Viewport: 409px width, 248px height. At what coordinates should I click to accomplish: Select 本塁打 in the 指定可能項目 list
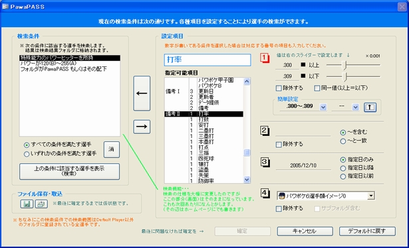pyautogui.click(x=206, y=142)
